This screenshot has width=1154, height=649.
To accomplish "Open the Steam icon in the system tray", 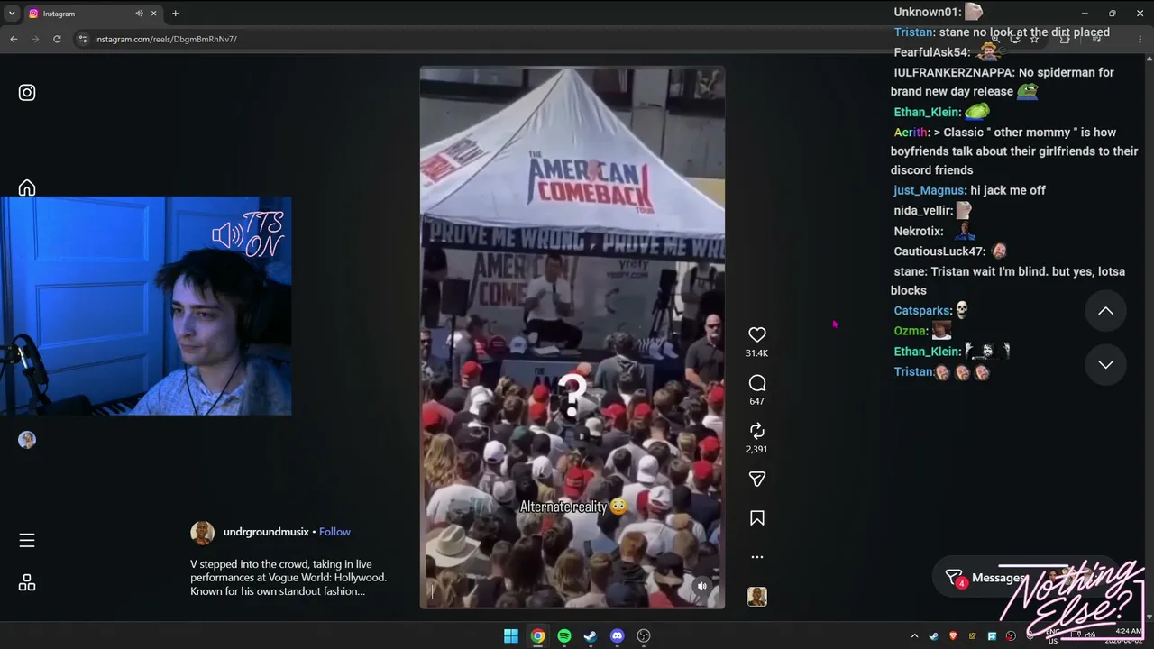I will pyautogui.click(x=934, y=636).
